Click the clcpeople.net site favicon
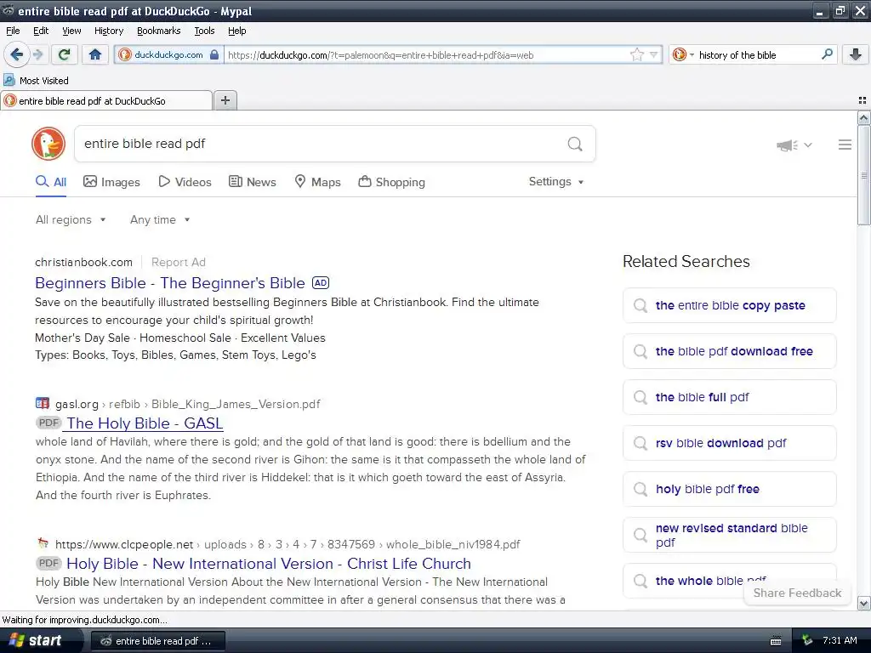This screenshot has height=653, width=871. [43, 543]
